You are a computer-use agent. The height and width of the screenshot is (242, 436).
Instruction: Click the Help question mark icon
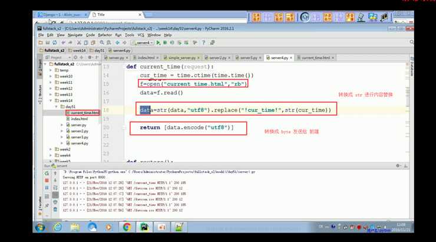[203, 42]
